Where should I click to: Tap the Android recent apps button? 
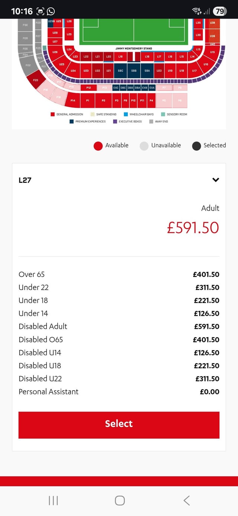[x=53, y=501]
